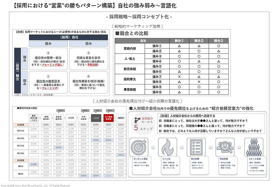Click the 採用戦略〜採用コンセプト化 title
The image size is (273, 187).
pyautogui.click(x=139, y=17)
